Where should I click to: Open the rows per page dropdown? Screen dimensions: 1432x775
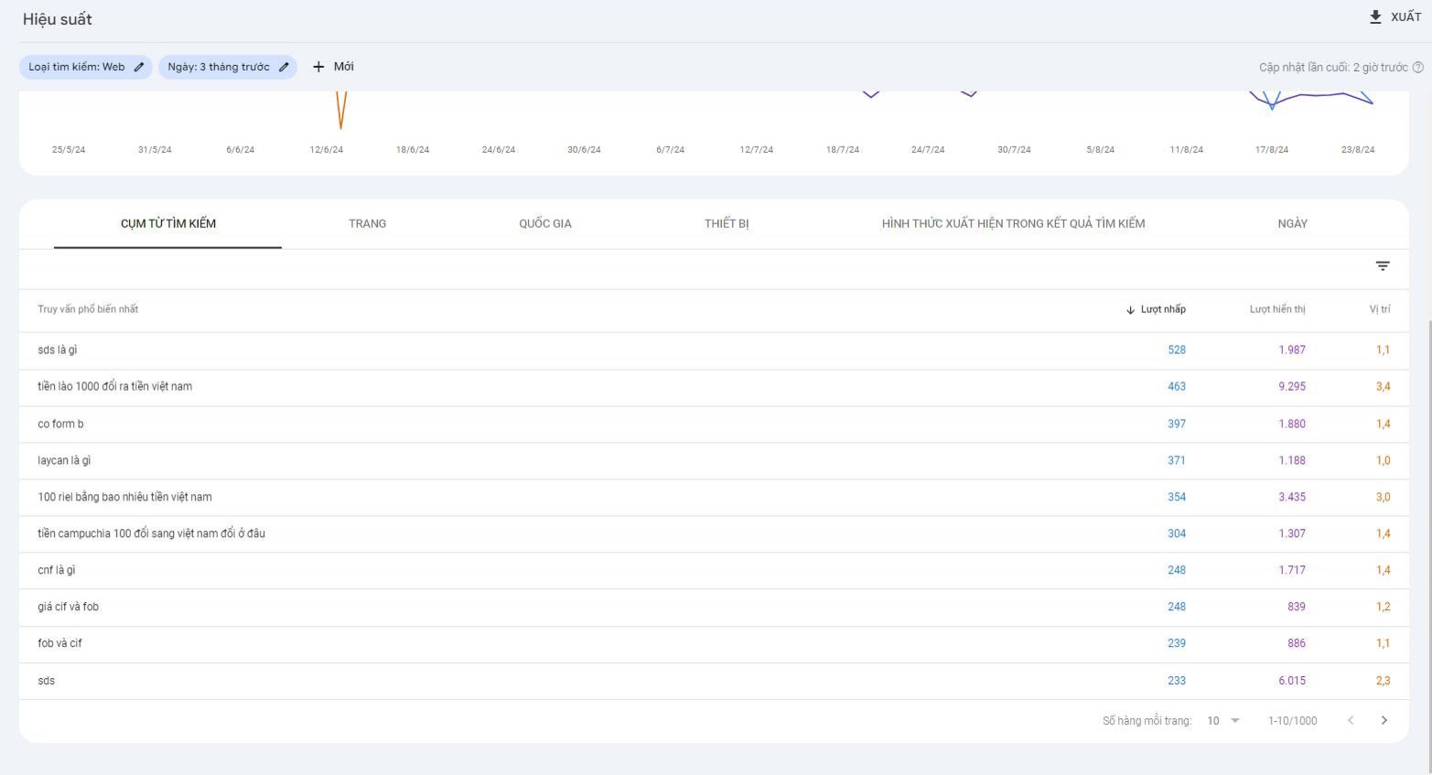pyautogui.click(x=1223, y=721)
